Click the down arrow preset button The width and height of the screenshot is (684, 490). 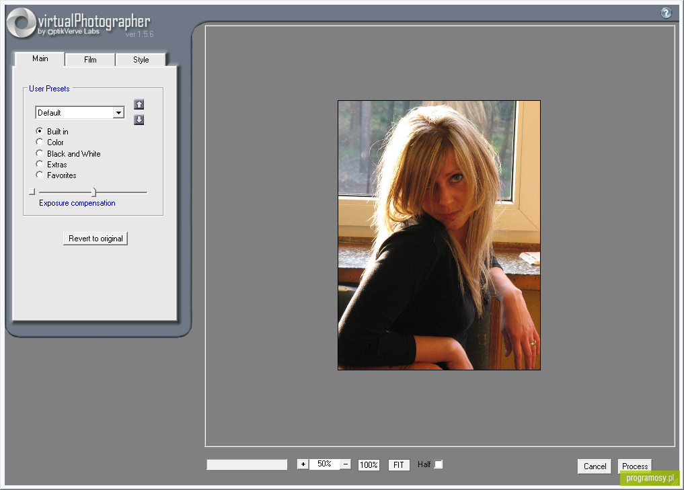click(x=139, y=120)
